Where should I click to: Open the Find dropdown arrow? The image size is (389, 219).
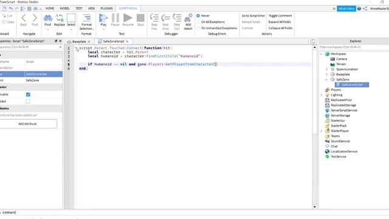pos(48,30)
